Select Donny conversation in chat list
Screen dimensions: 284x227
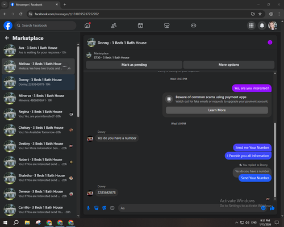click(x=38, y=82)
